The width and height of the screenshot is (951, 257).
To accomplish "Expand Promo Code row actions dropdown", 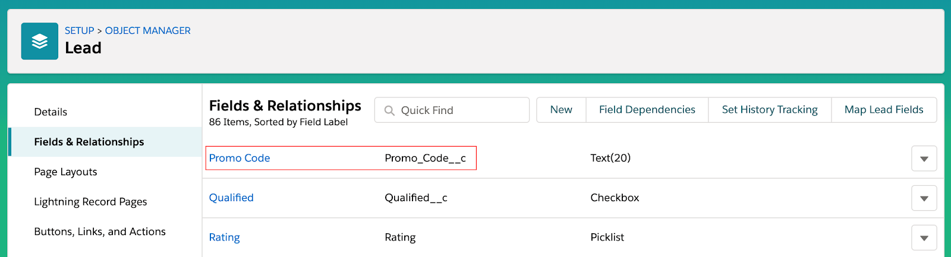I will coord(924,158).
